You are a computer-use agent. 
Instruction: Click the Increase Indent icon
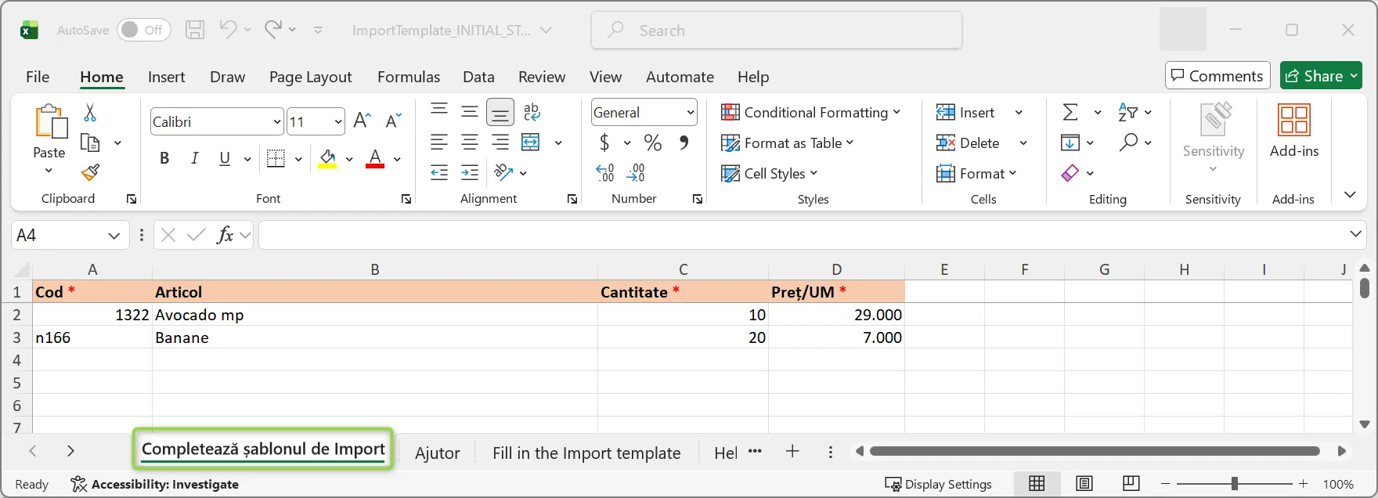[470, 172]
